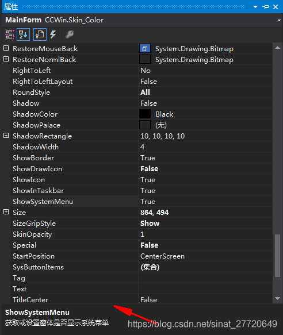This screenshot has height=335, width=283.
Task: Click the Property Pages wrench icon
Action: pyautogui.click(x=70, y=34)
